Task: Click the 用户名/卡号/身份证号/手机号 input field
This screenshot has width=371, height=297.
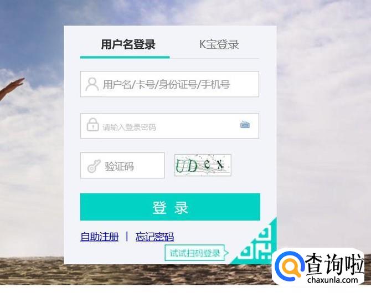Action: [x=169, y=84]
